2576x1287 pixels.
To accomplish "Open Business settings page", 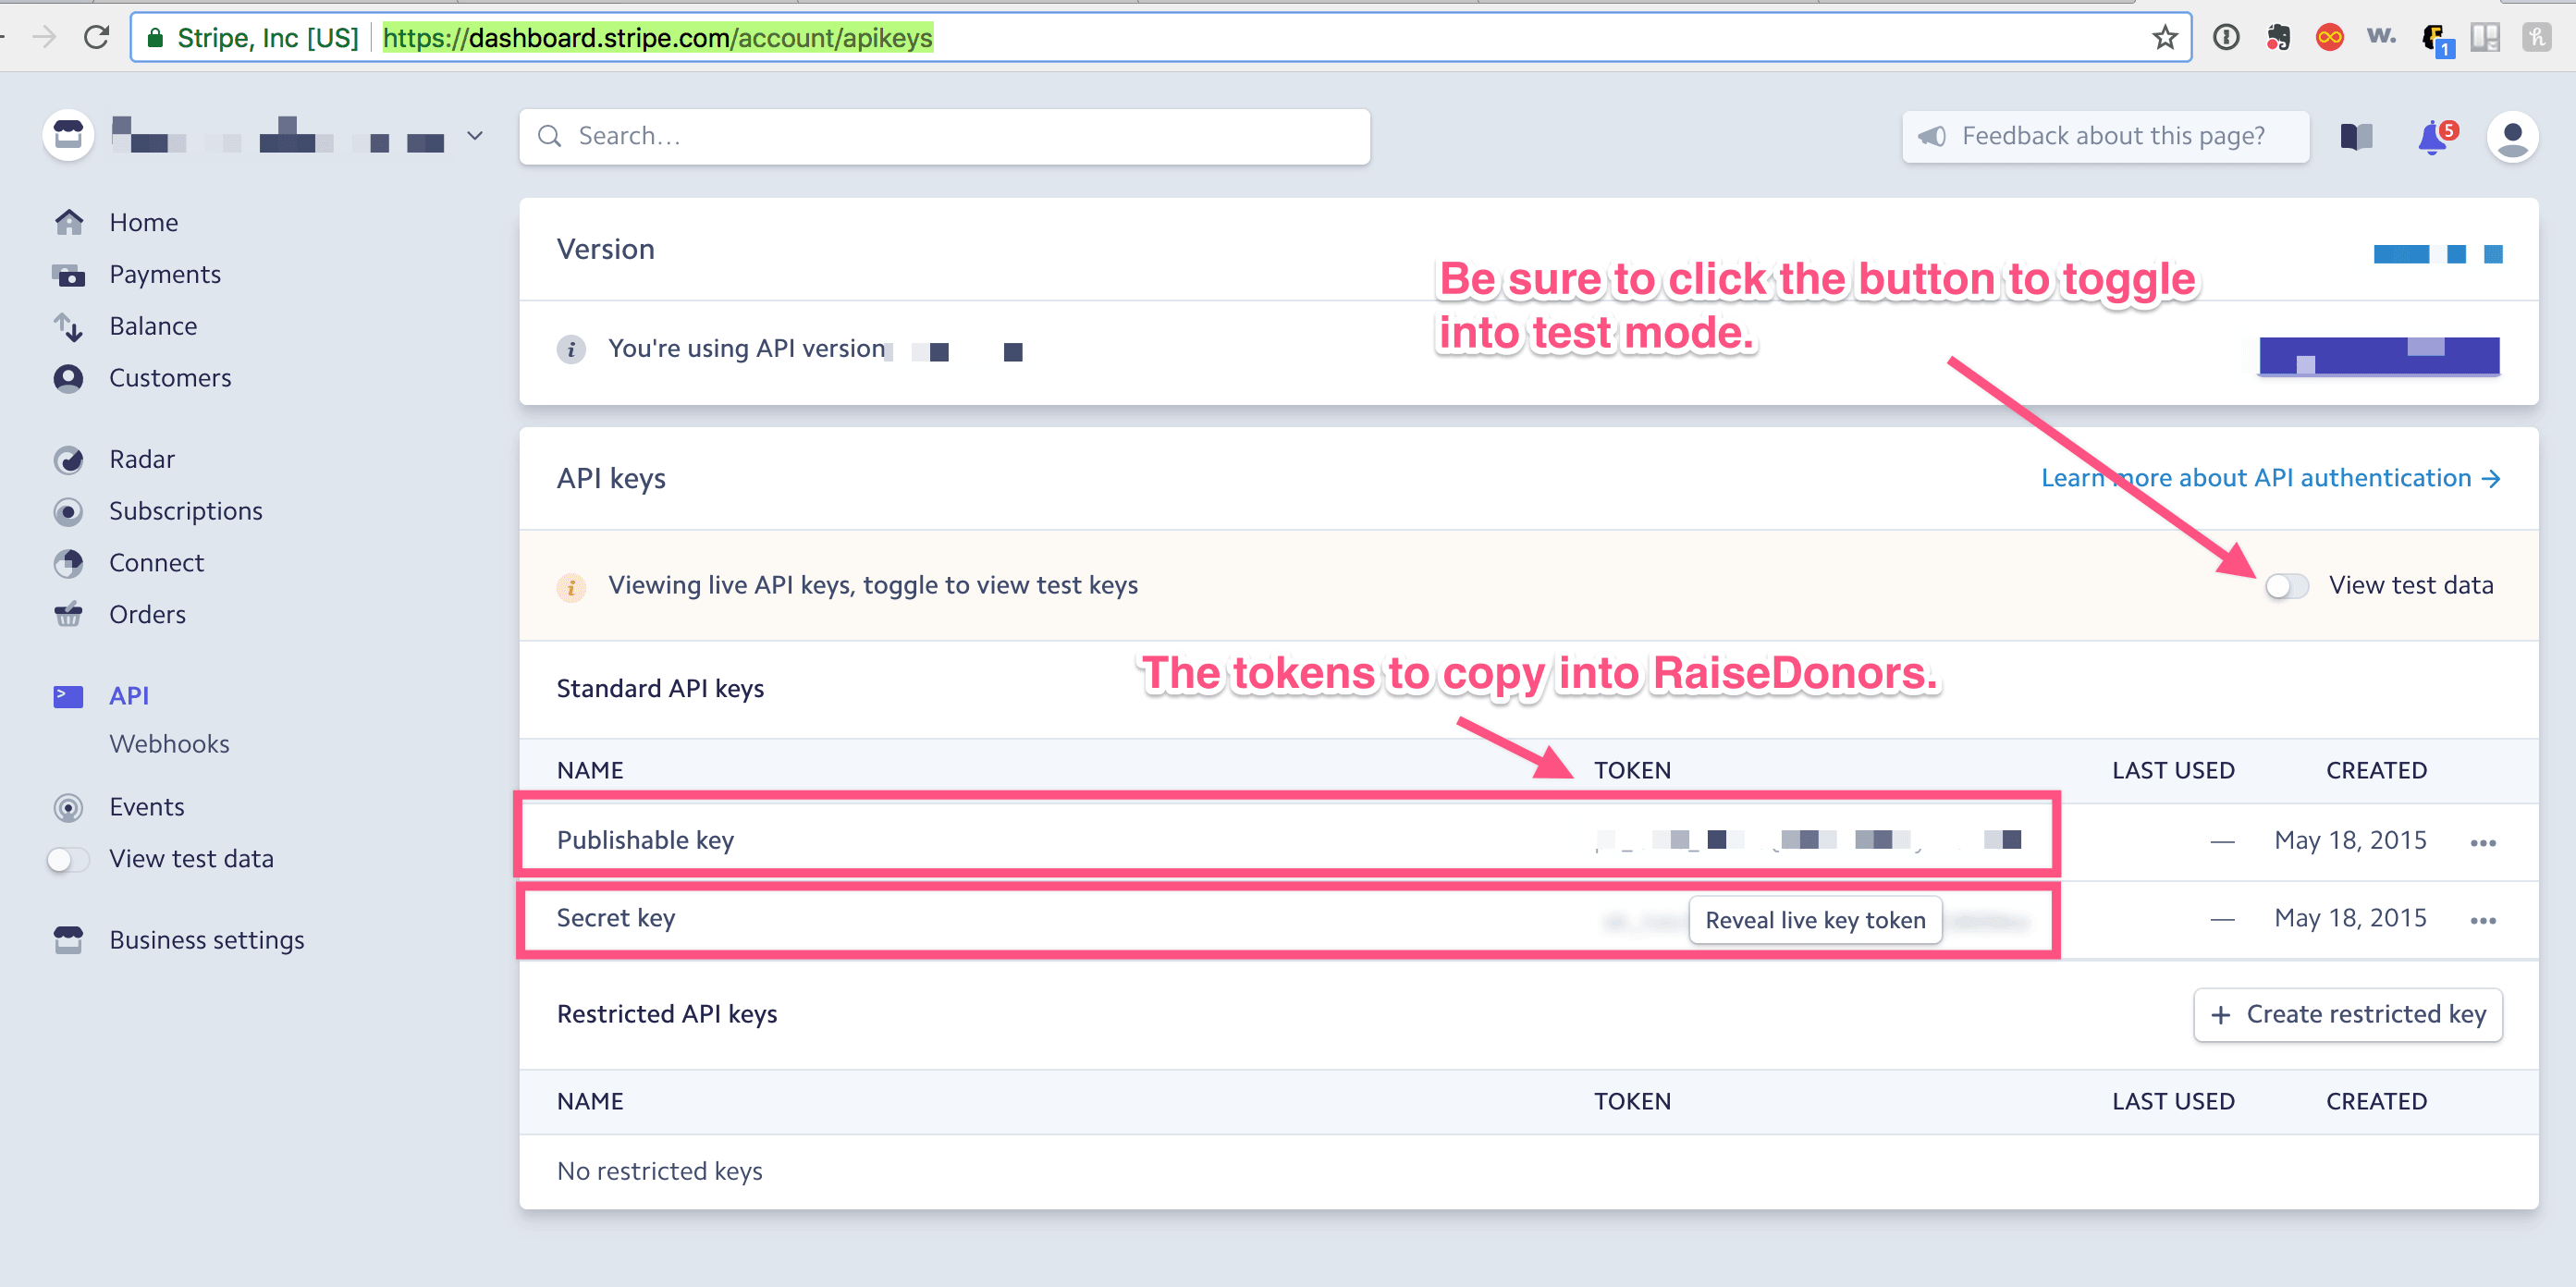I will pos(206,940).
